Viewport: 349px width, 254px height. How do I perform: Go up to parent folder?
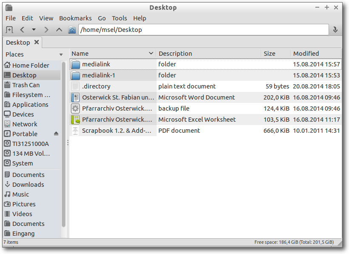pyautogui.click(x=59, y=30)
